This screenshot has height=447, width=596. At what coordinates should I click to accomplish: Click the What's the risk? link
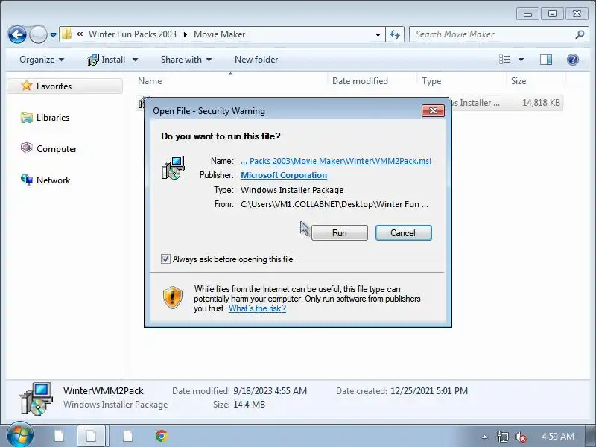coord(257,308)
